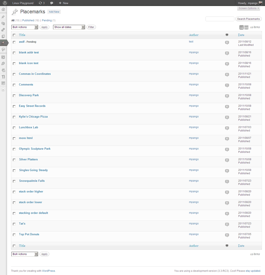The height and width of the screenshot is (275, 265).
Task: Click the top Apply button
Action: [x=44, y=27]
